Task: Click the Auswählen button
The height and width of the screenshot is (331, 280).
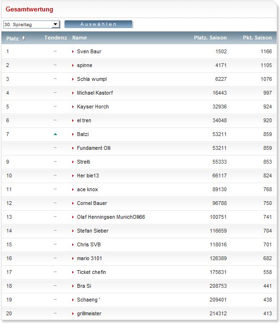Action: pyautogui.click(x=98, y=24)
